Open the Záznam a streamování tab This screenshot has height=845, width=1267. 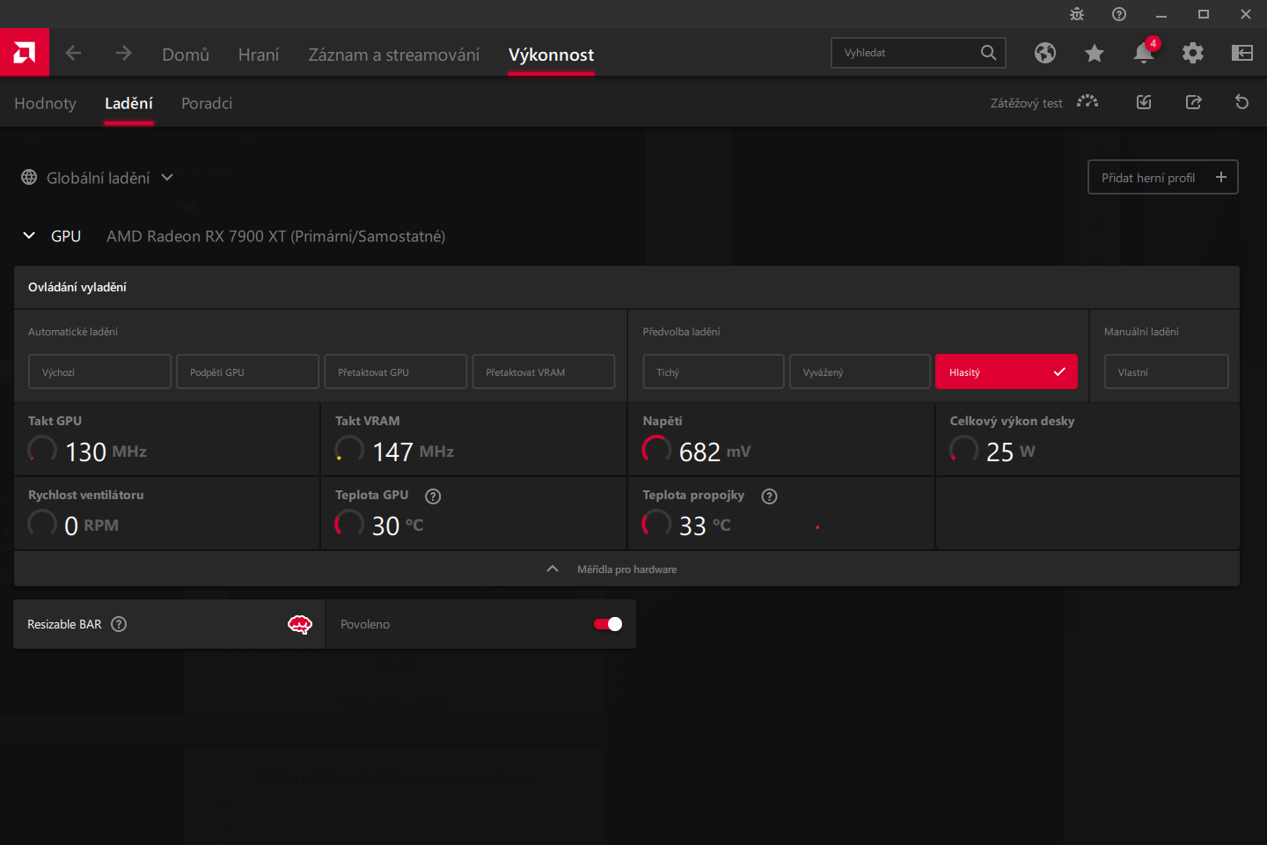[394, 55]
